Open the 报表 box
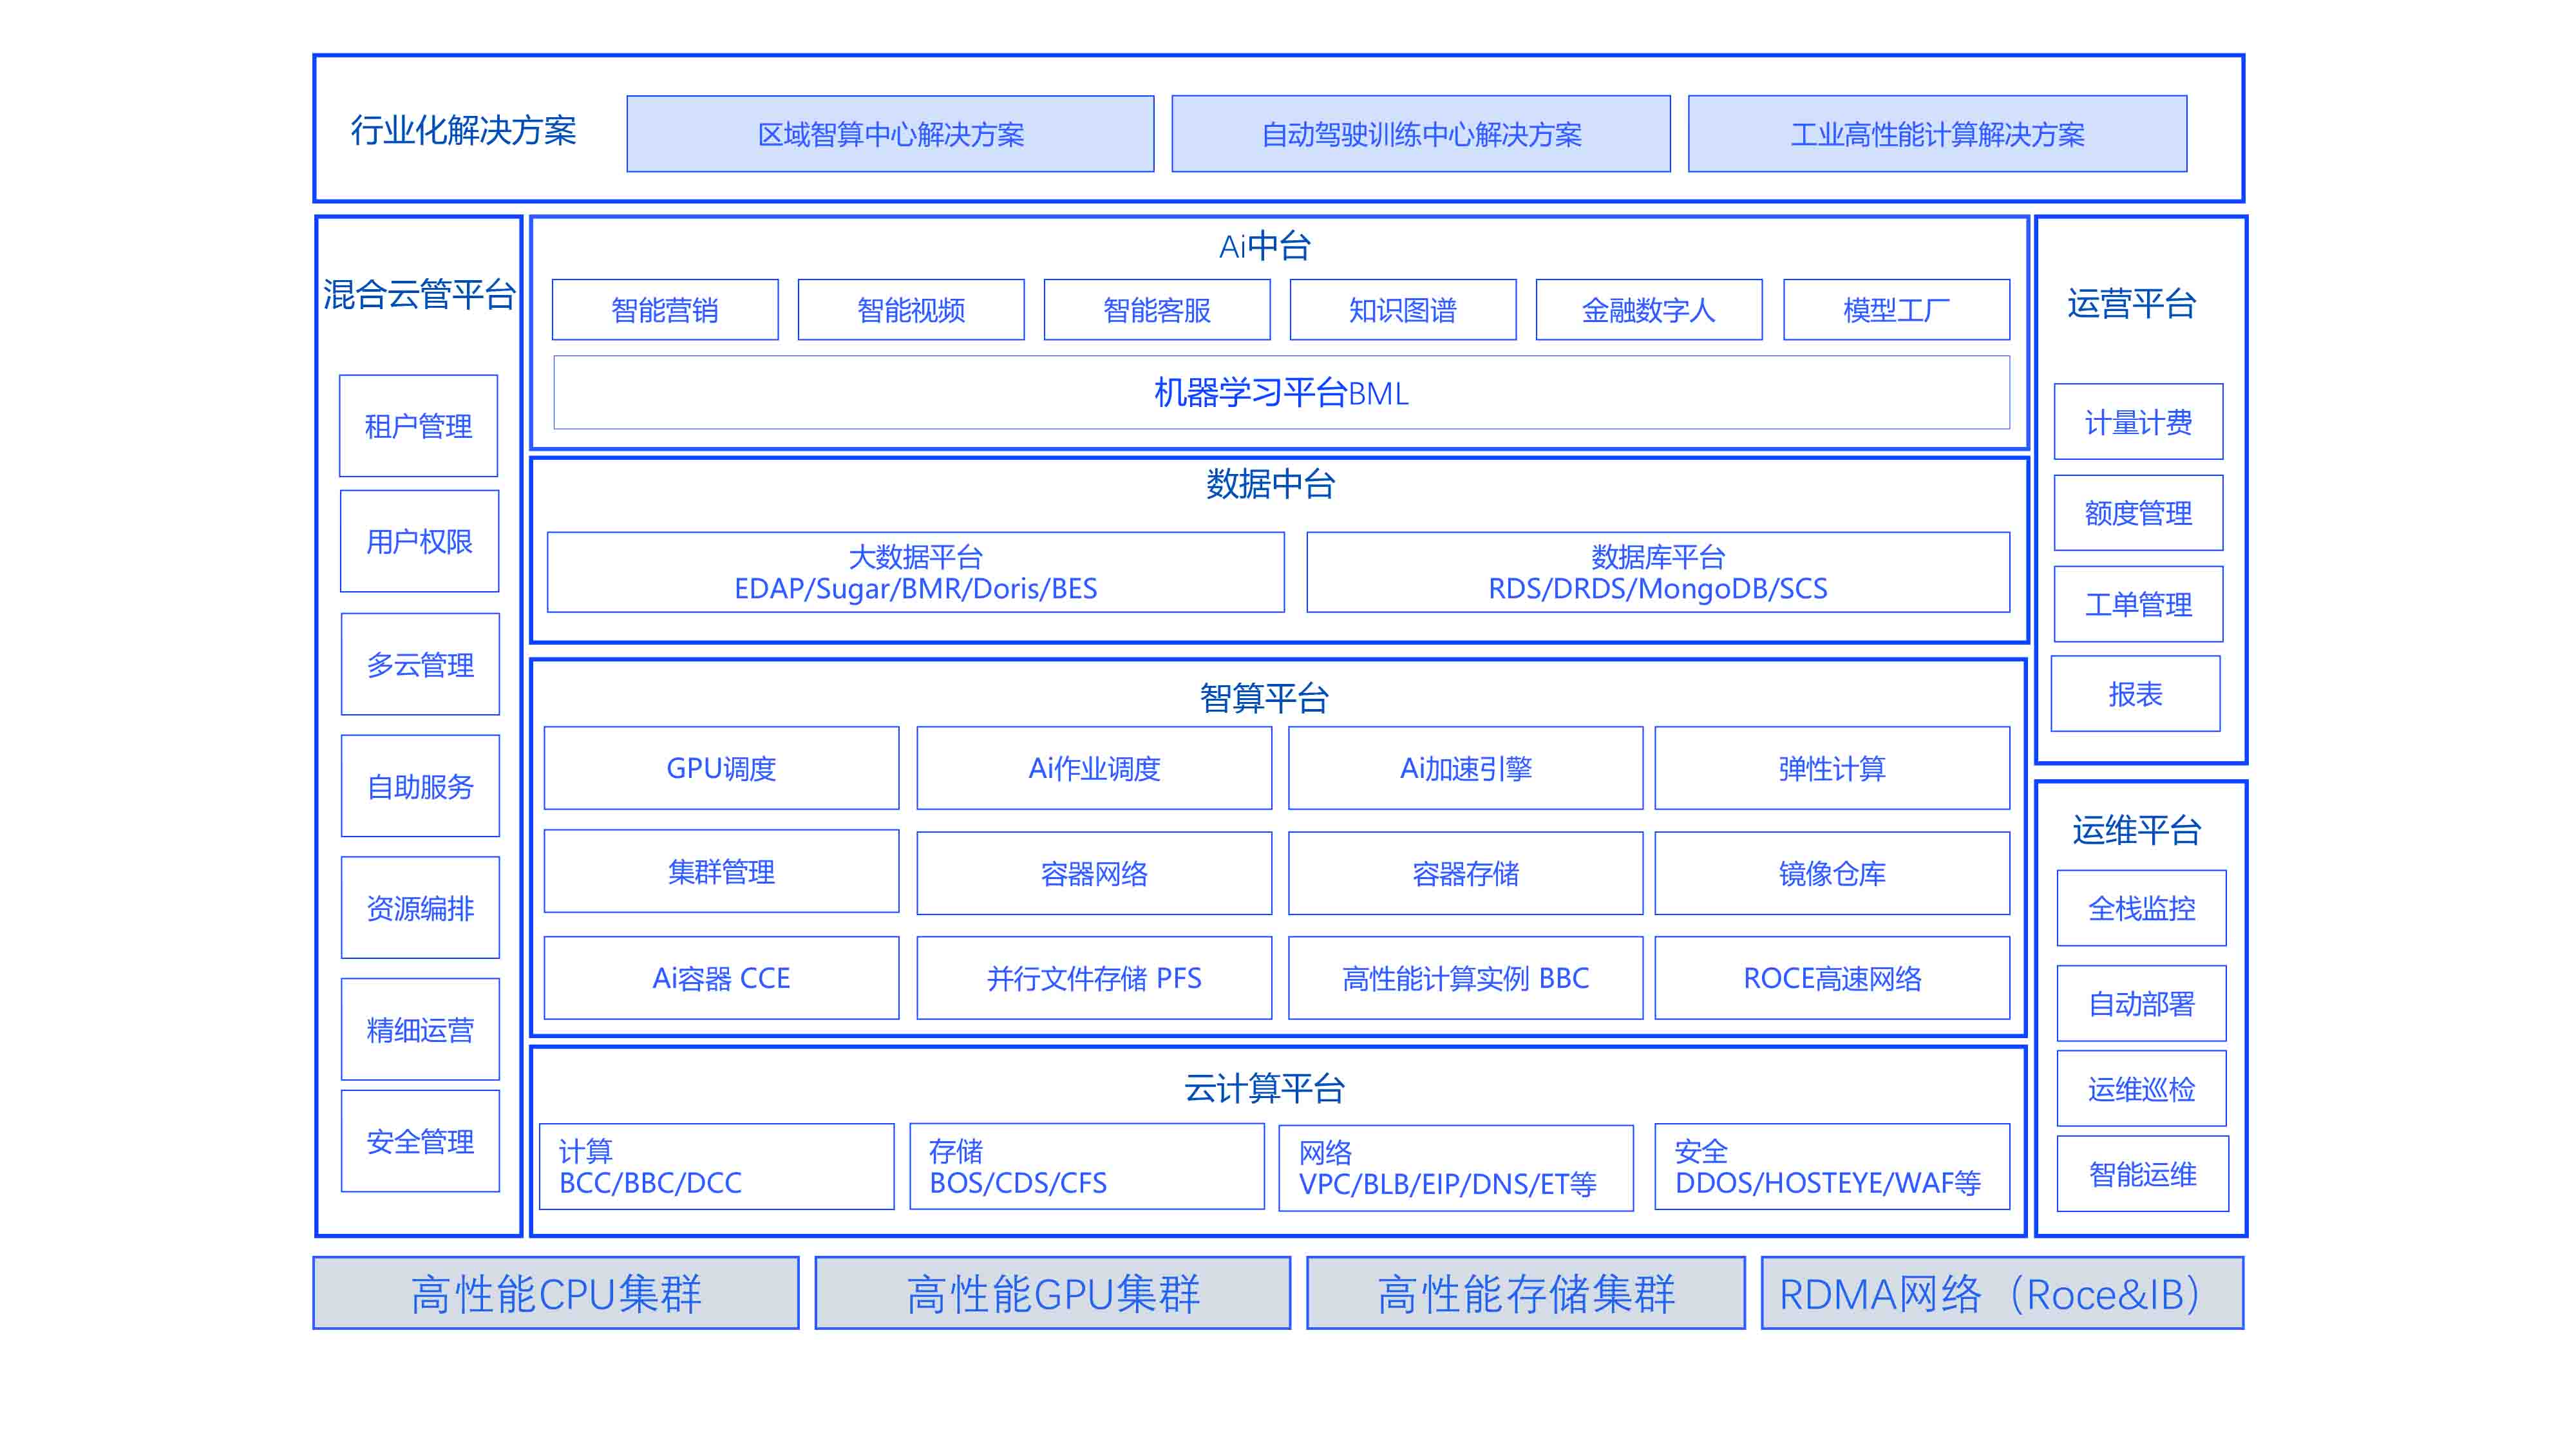The height and width of the screenshot is (1449, 2576). click(2135, 694)
